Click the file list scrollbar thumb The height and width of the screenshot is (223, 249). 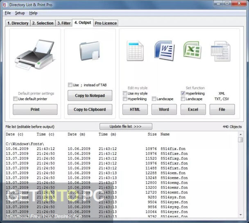coord(240,140)
